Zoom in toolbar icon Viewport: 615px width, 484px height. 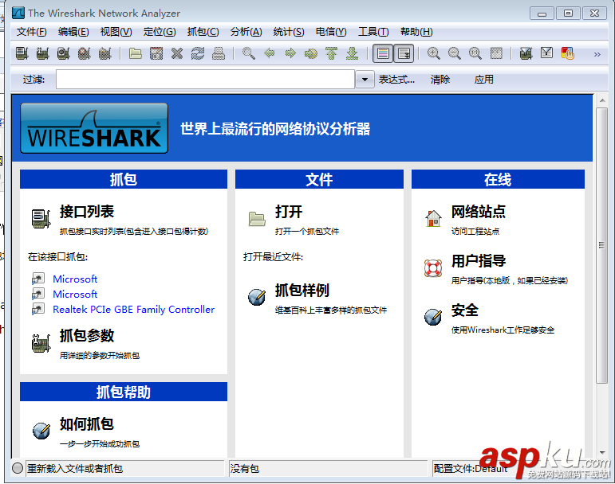click(x=433, y=53)
